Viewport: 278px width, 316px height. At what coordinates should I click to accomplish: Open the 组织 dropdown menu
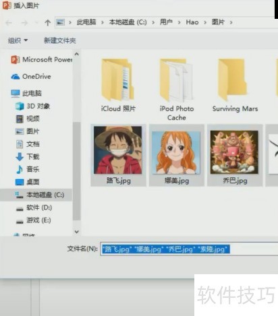[x=18, y=40]
